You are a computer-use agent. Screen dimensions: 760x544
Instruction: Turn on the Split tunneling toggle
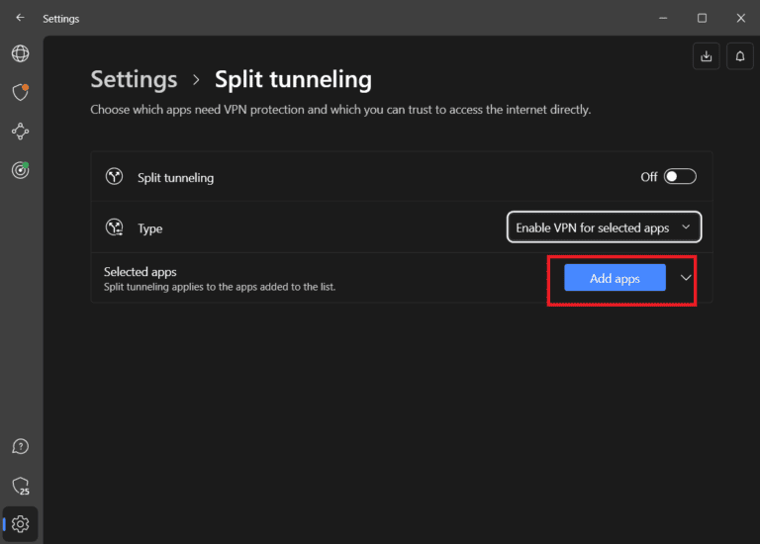[x=680, y=177]
